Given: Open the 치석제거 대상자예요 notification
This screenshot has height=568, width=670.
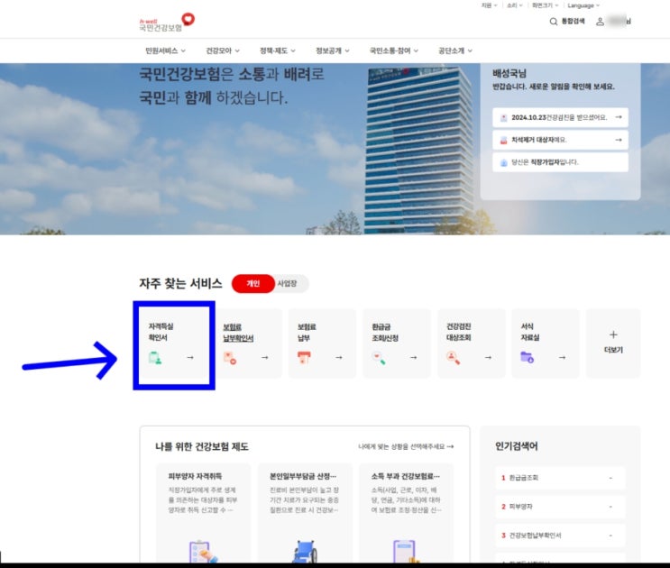Looking at the screenshot, I should coord(560,140).
